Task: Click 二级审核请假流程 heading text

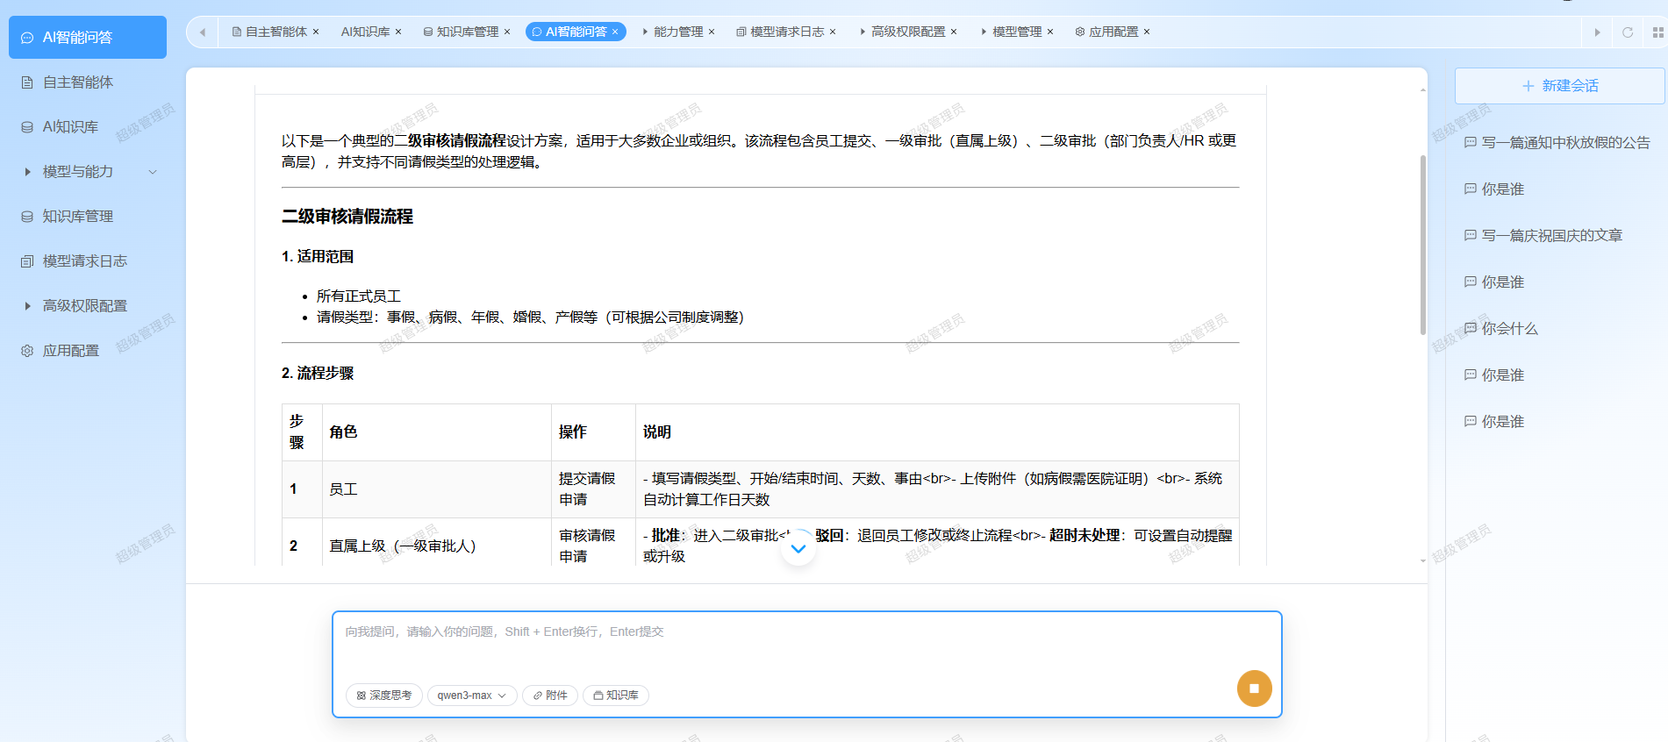Action: [x=347, y=217]
